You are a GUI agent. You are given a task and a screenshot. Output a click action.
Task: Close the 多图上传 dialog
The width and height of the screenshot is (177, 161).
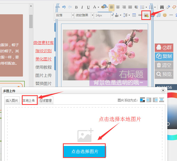coord(163,90)
